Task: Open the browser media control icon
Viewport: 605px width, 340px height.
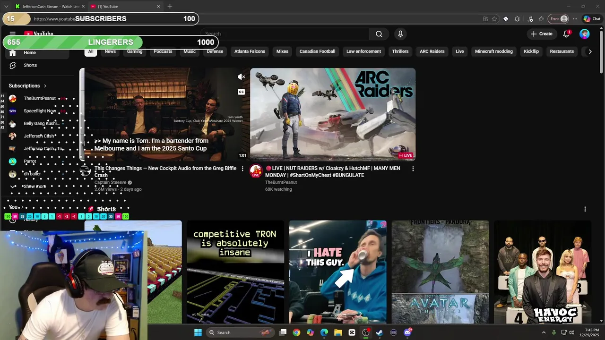Action: [530, 19]
